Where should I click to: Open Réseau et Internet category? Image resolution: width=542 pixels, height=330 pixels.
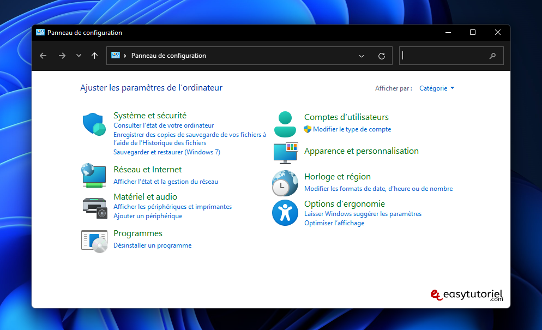147,169
